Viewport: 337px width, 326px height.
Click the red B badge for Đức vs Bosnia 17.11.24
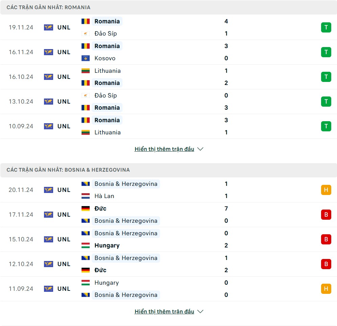tap(326, 214)
